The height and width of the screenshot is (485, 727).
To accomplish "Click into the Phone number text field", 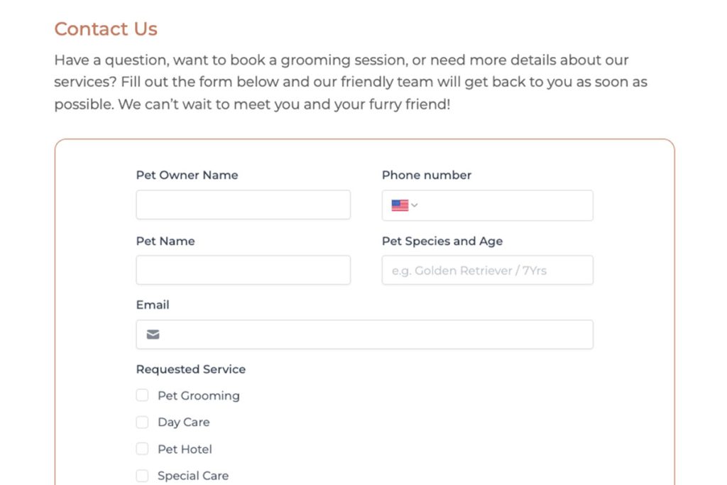I will pos(504,205).
